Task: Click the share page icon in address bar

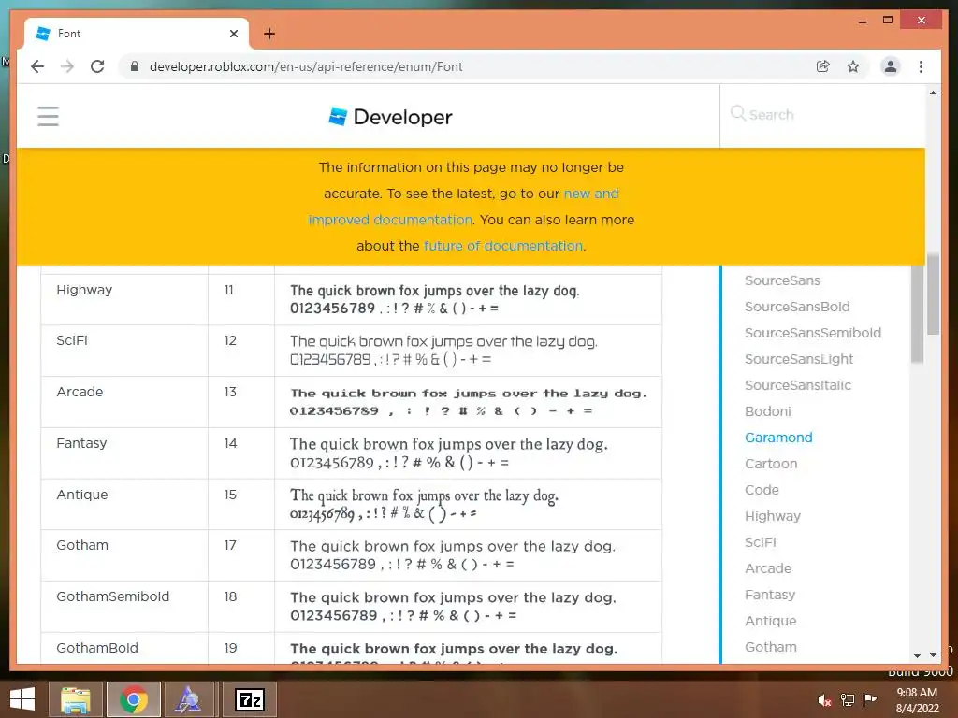Action: pyautogui.click(x=823, y=66)
